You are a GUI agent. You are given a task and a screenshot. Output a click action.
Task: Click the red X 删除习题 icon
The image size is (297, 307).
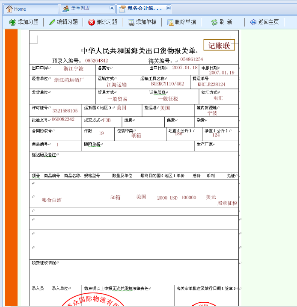coord(91,22)
